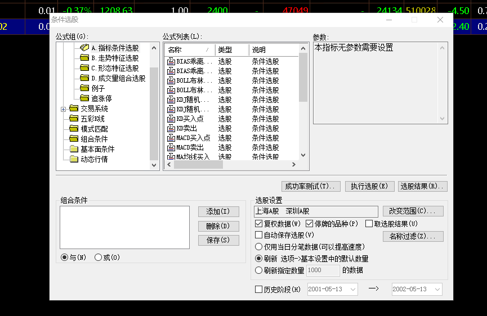Enable the 自动保存选股 checkbox

click(259, 235)
